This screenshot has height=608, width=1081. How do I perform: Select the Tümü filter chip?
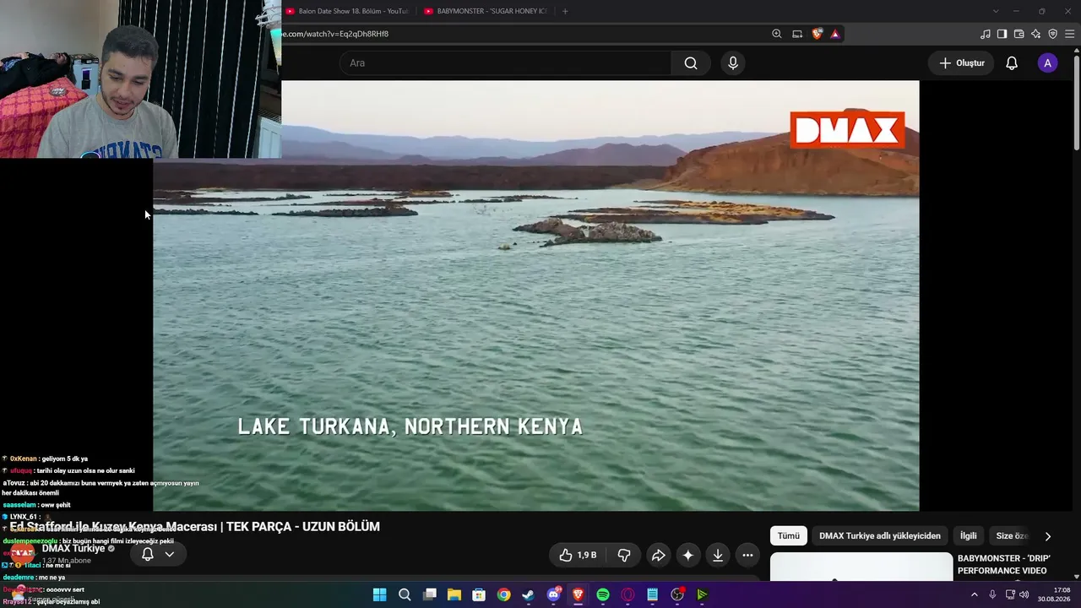pyautogui.click(x=788, y=536)
